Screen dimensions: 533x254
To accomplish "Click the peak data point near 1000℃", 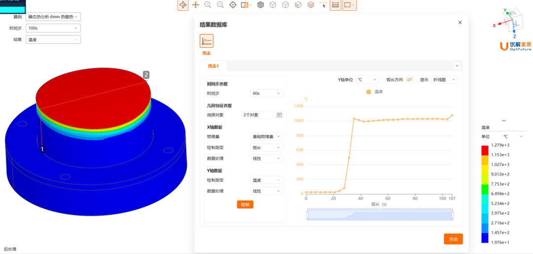I will 354,119.
